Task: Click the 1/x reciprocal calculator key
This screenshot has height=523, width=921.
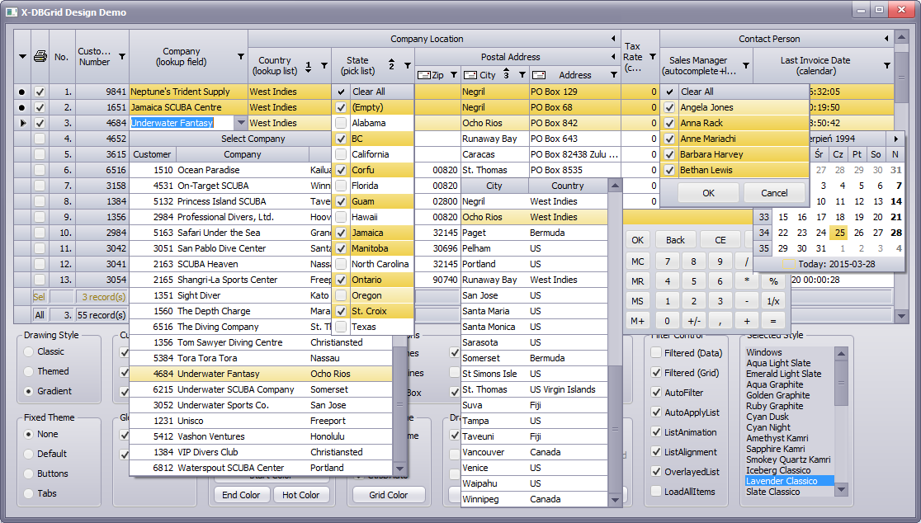Action: (x=773, y=301)
